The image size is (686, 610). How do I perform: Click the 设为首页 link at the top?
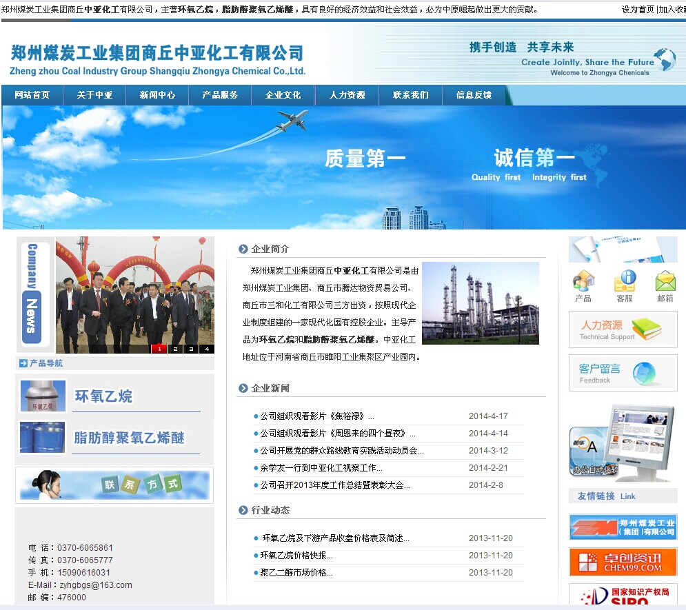point(638,9)
